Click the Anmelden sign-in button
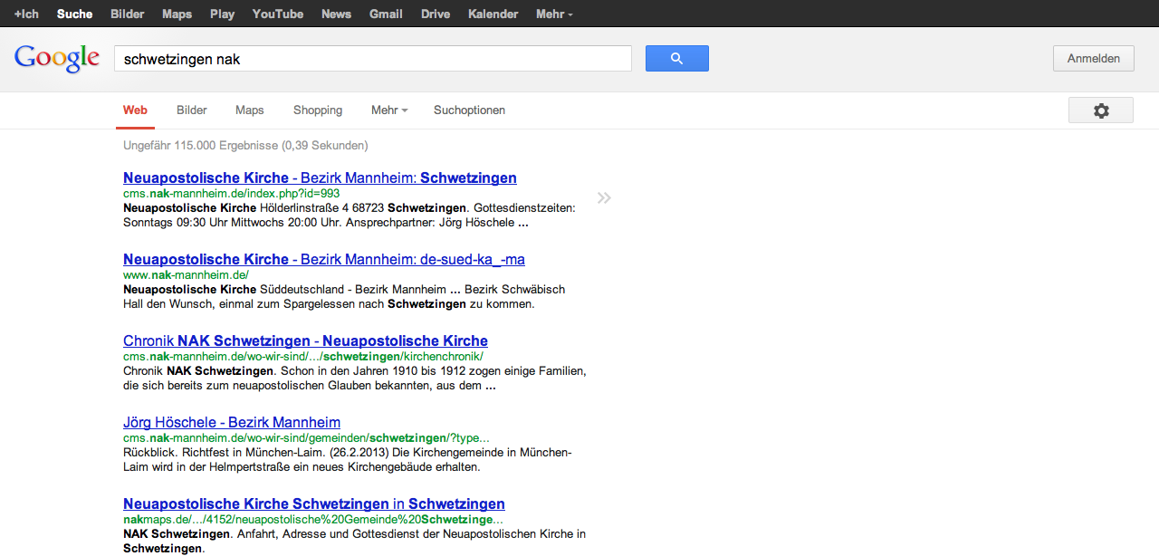 tap(1093, 59)
